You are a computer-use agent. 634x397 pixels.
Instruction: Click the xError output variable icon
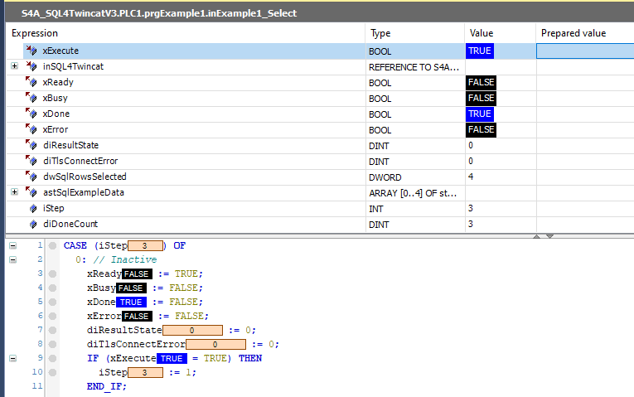pyautogui.click(x=31, y=129)
